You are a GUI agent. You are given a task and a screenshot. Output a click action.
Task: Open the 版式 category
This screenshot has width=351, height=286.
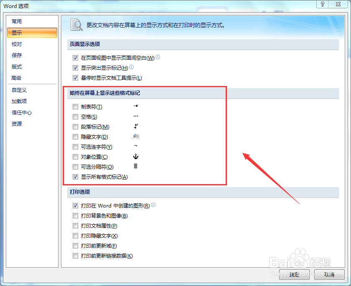32,67
